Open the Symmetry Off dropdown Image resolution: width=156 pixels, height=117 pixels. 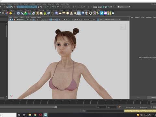(x=82, y=7)
